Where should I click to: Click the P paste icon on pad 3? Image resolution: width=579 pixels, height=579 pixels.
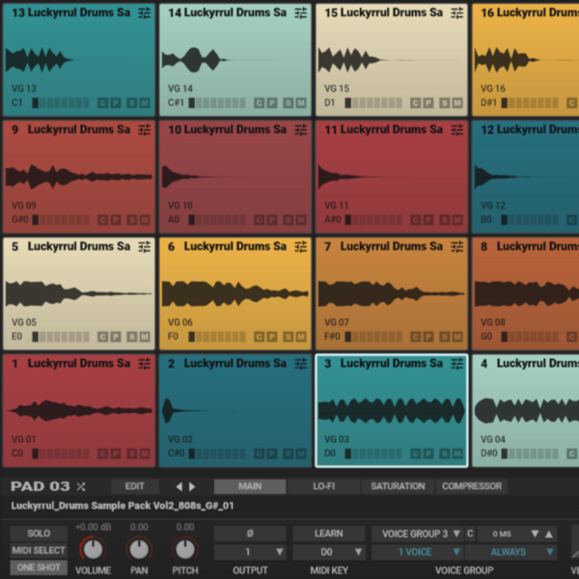(427, 454)
